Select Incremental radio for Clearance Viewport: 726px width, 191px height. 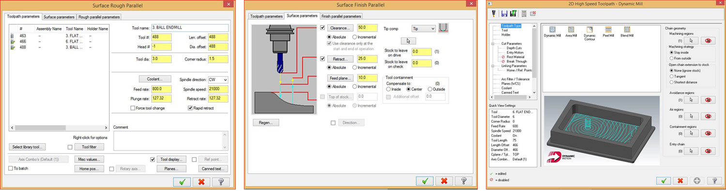tap(355, 37)
